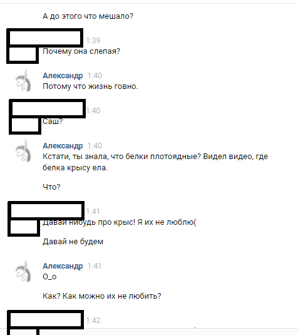Screen dimensions: 298x335
Task: Open the 1:39 message timestamp
Action: tap(93, 40)
